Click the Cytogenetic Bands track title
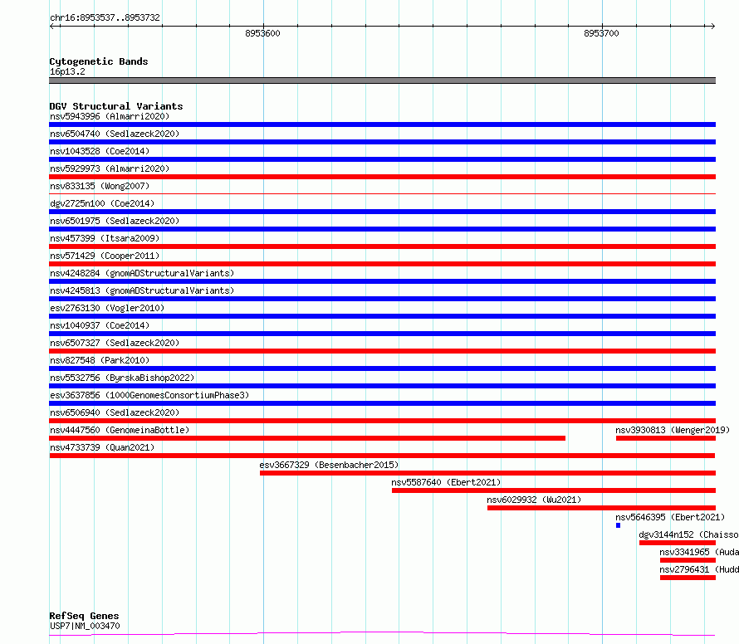 point(99,61)
